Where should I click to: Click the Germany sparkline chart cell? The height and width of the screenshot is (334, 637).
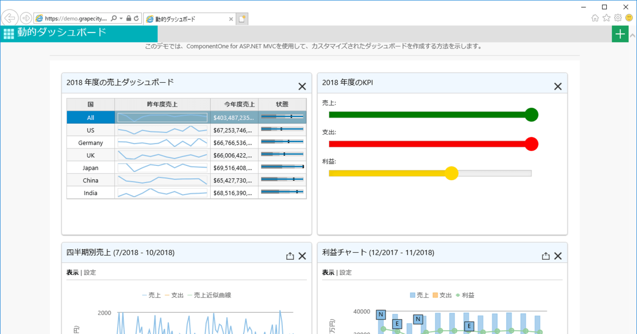(x=162, y=143)
